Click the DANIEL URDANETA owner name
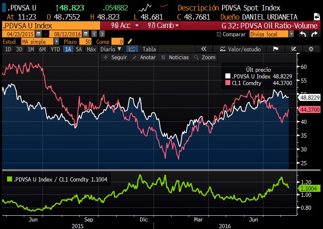The height and width of the screenshot is (229, 323). pyautogui.click(x=270, y=17)
